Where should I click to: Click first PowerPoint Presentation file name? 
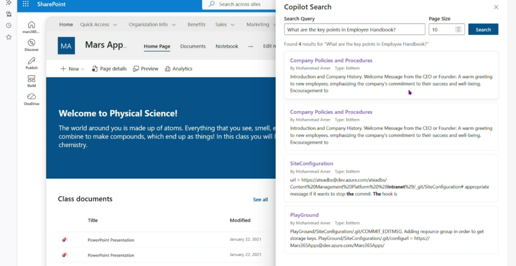(111, 240)
